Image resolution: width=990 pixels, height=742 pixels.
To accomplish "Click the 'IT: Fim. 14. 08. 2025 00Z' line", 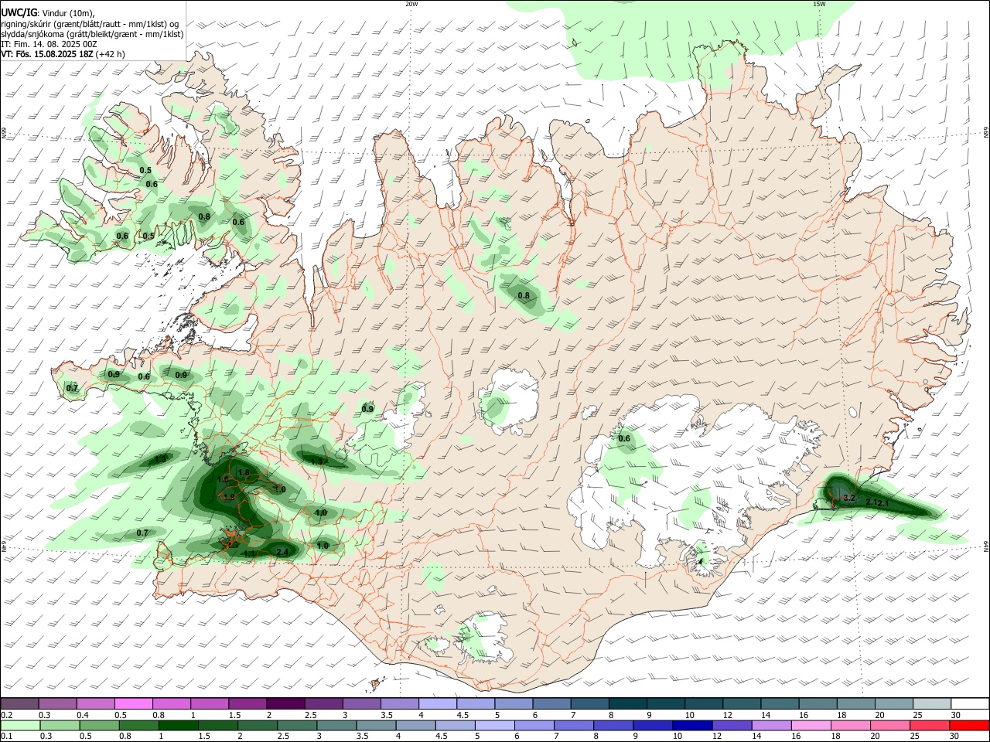I will click(49, 44).
